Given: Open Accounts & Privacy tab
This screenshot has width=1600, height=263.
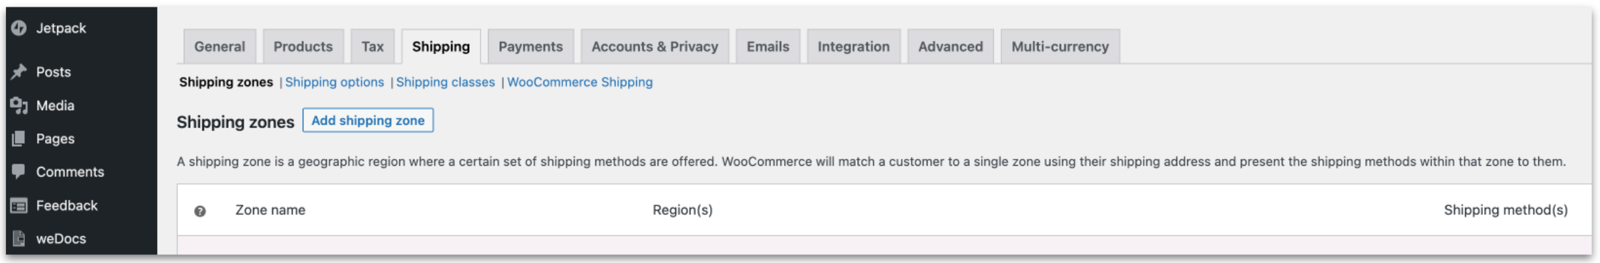Looking at the screenshot, I should [654, 46].
